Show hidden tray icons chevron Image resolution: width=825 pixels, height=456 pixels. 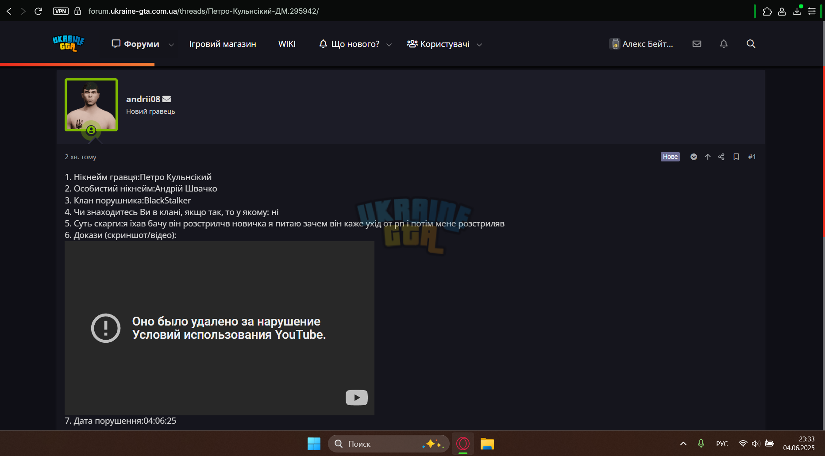683,444
